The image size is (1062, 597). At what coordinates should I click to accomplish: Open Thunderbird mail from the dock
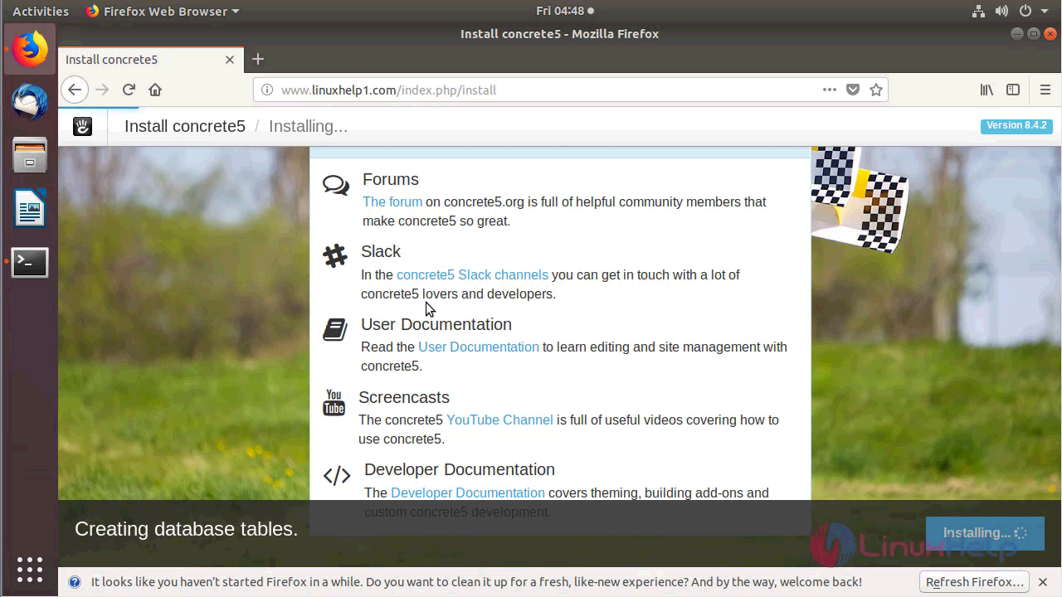coord(30,102)
